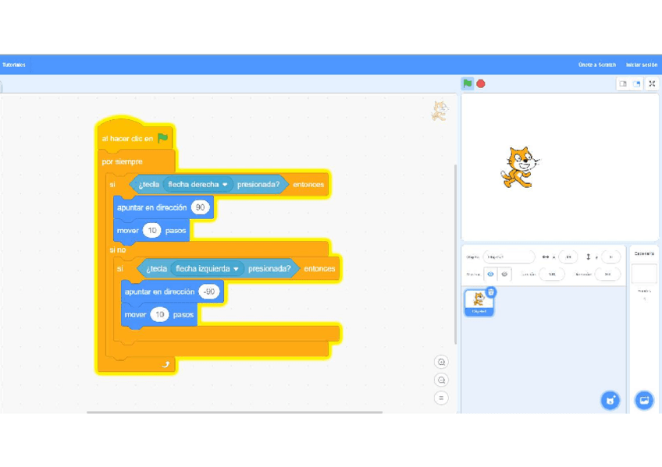Click the sprite y position field
662x467 pixels.
(610, 256)
